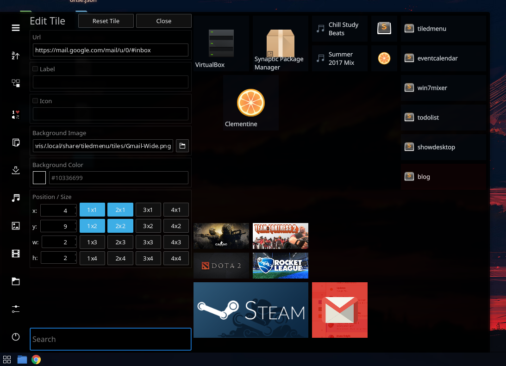
Task: Open application launcher in taskbar
Action: click(x=7, y=360)
